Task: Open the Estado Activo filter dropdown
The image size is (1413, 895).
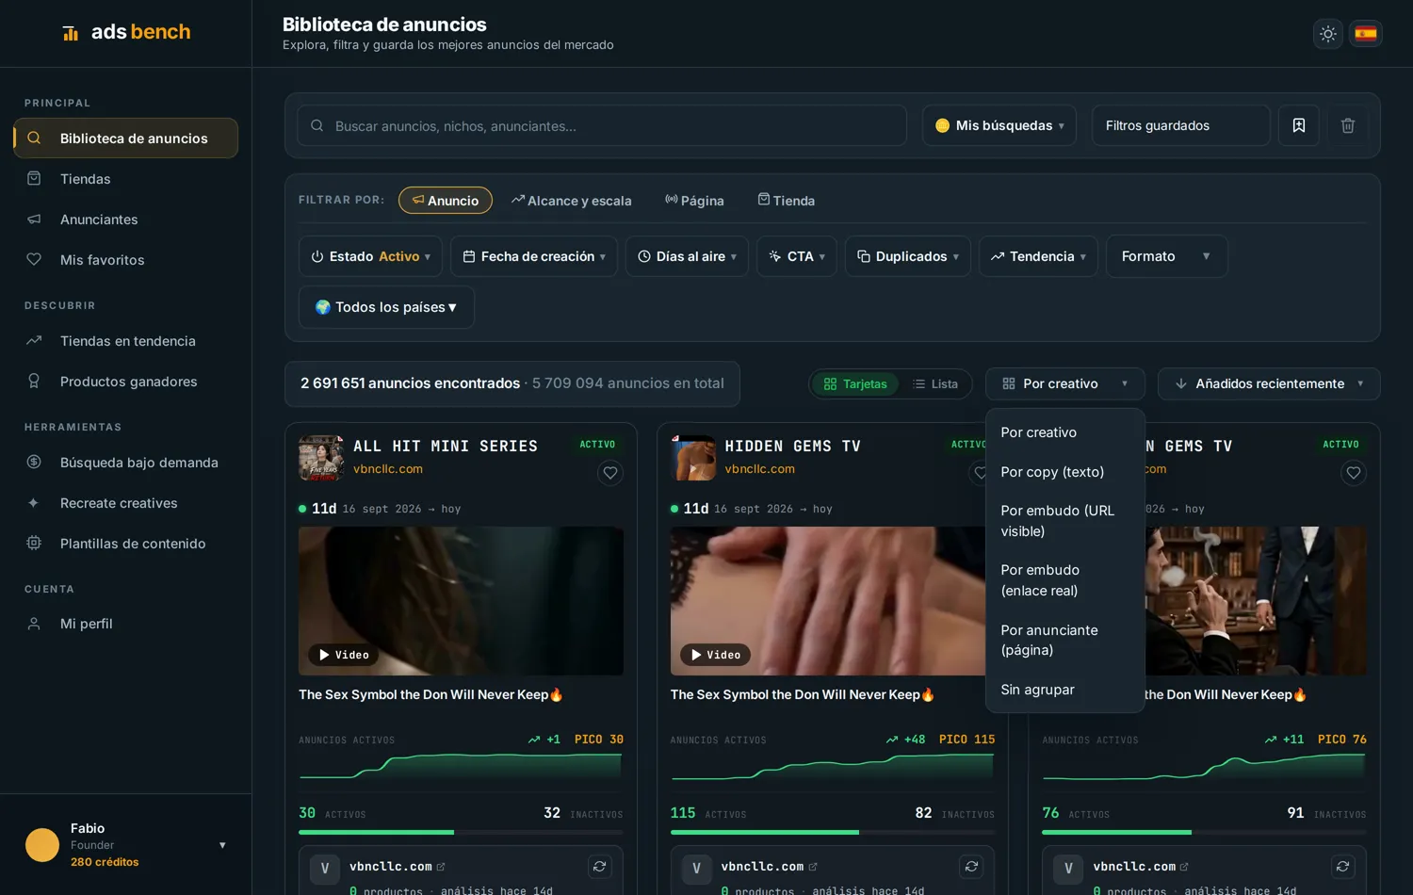Action: [370, 256]
